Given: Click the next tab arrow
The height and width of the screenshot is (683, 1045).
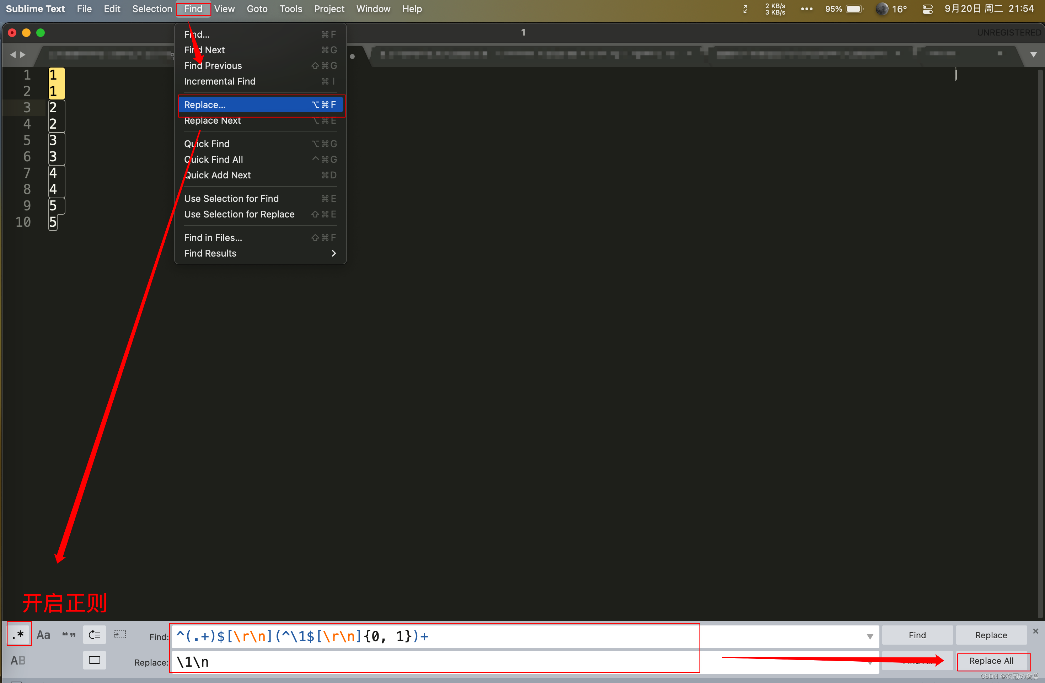Looking at the screenshot, I should point(23,54).
